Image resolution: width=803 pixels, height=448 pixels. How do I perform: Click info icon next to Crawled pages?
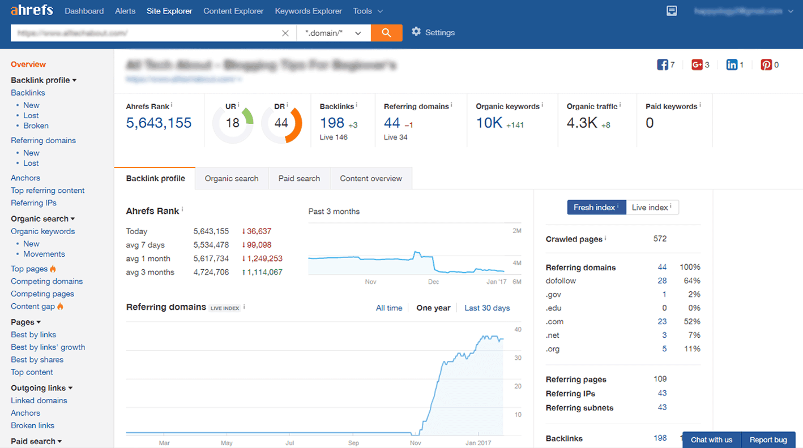click(605, 238)
